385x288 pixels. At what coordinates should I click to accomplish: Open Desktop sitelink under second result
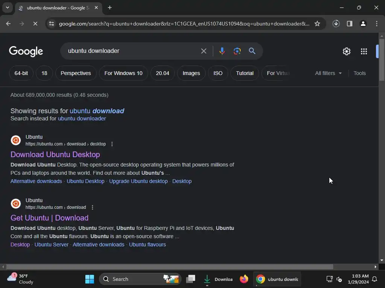(x=20, y=244)
